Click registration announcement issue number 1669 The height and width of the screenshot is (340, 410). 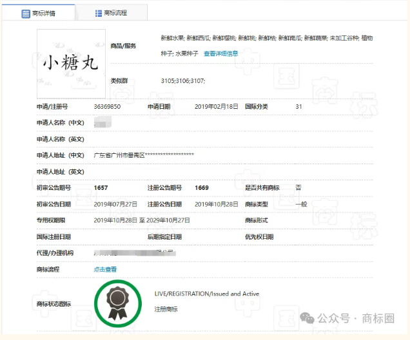click(x=202, y=187)
